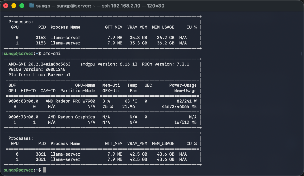Viewport: 304px width, 176px height.
Task: Click the 82/241 W power usage value
Action: pos(187,101)
